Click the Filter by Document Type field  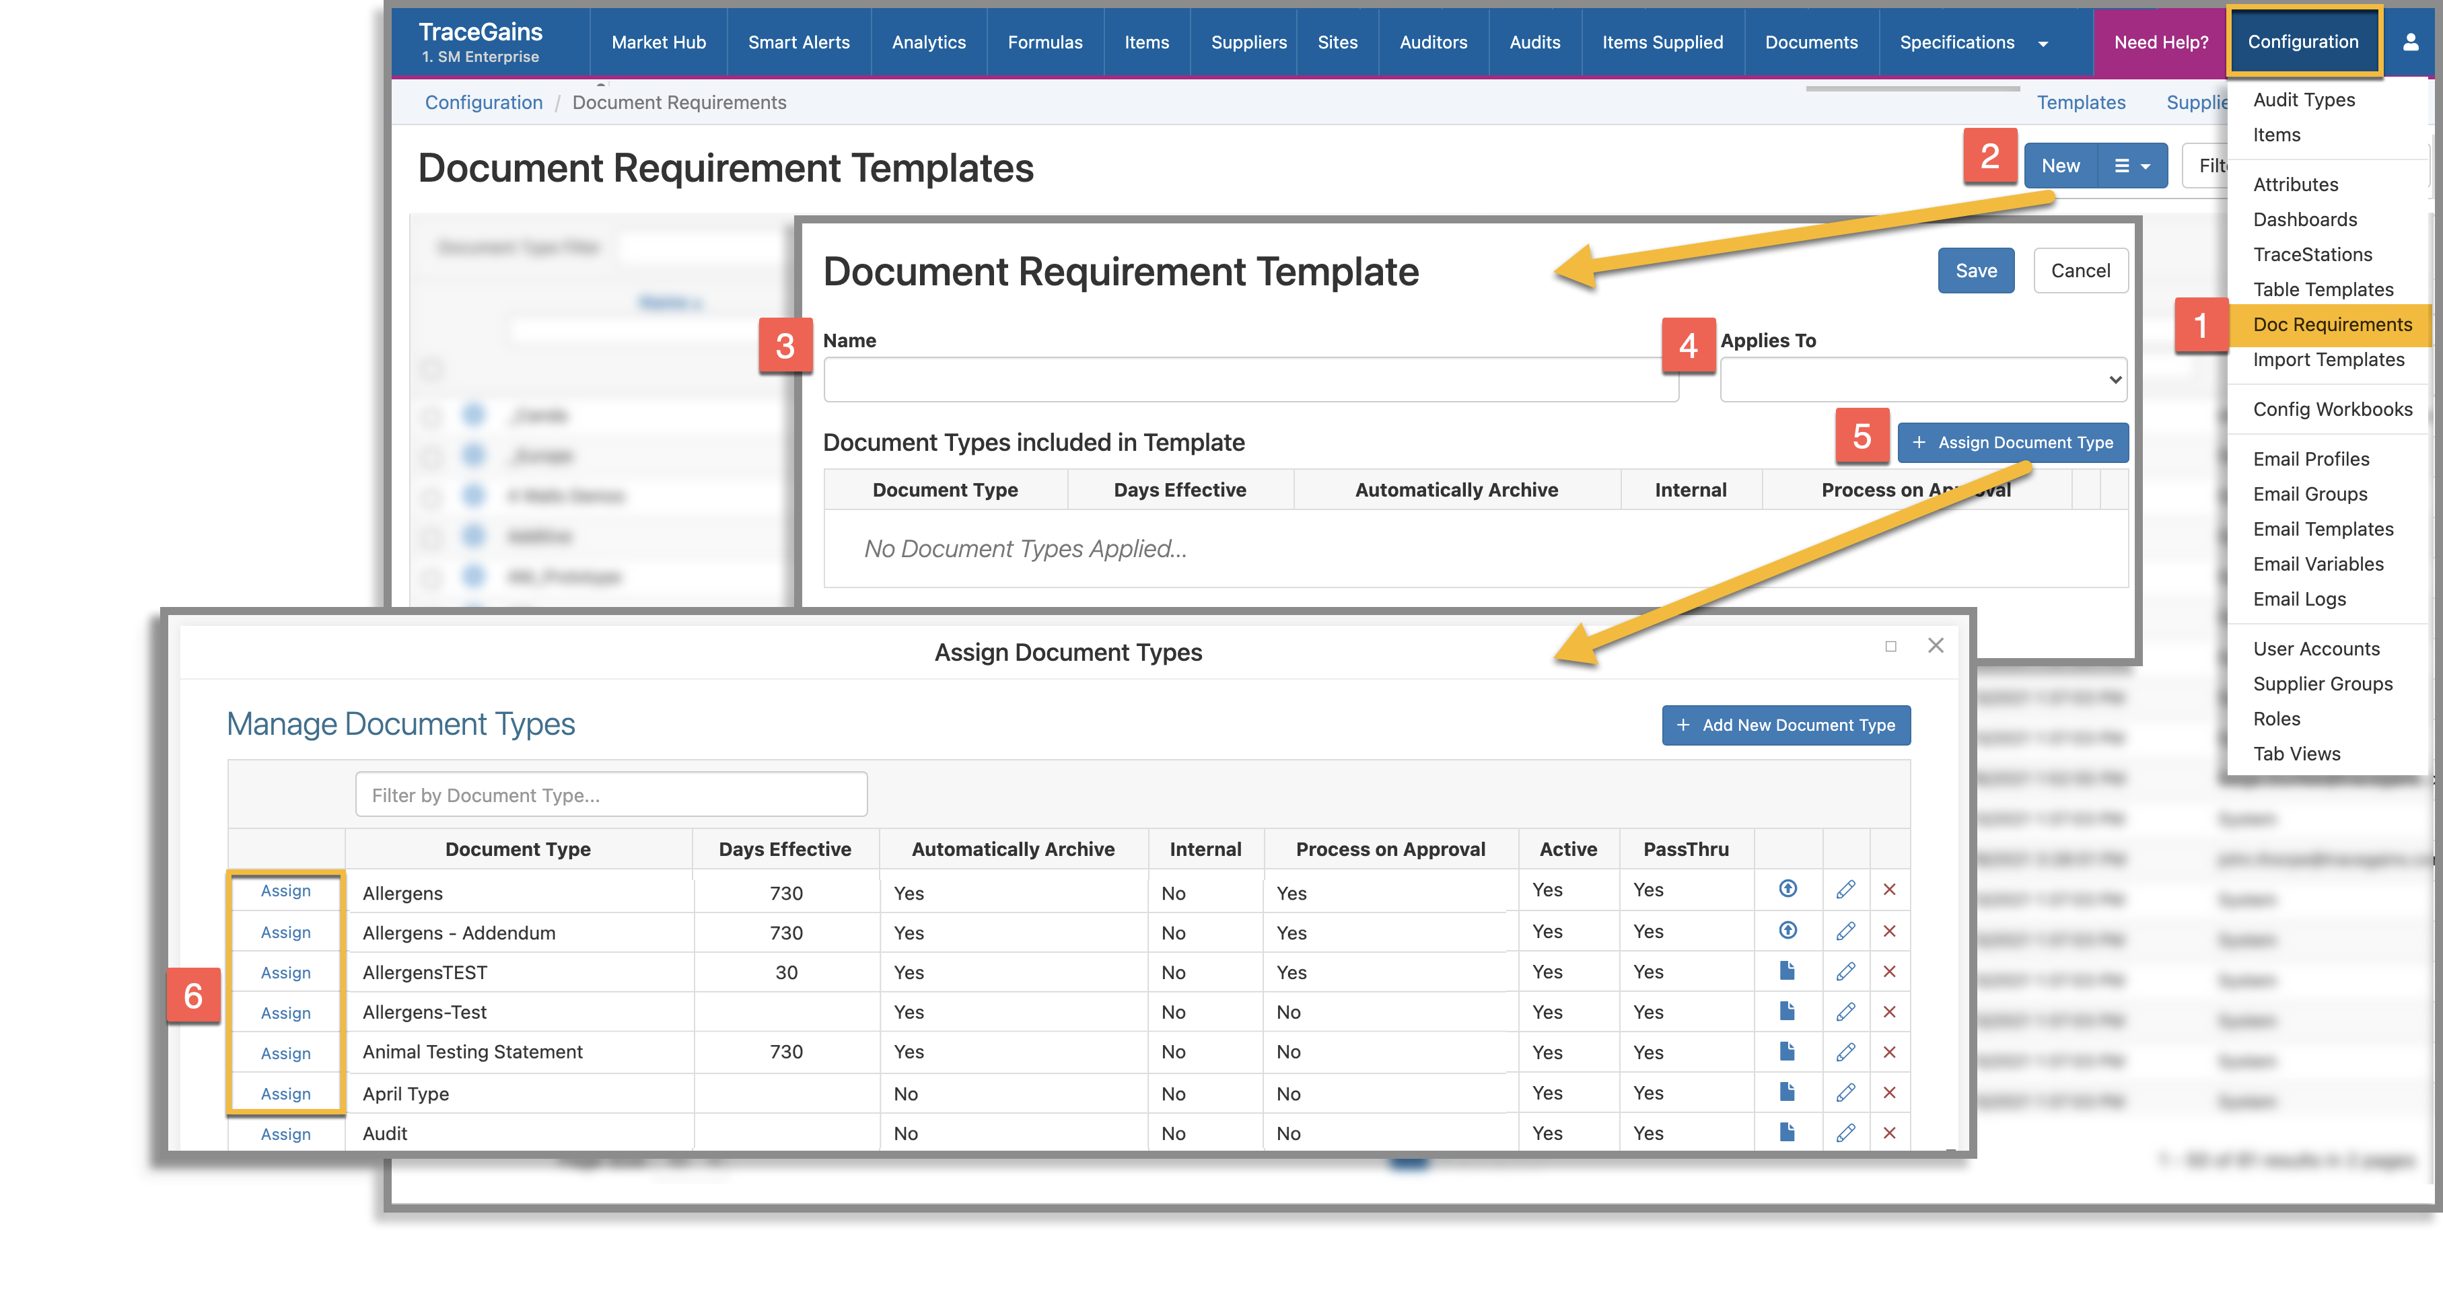tap(611, 794)
